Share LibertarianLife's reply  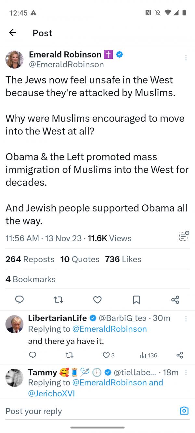pyautogui.click(x=180, y=355)
